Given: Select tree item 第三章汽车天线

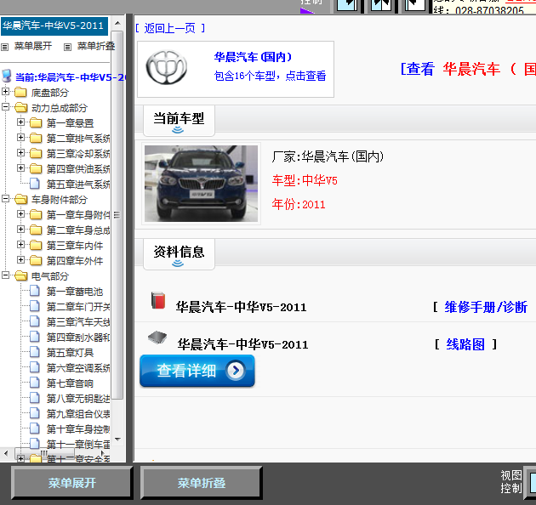Looking at the screenshot, I should 78,322.
